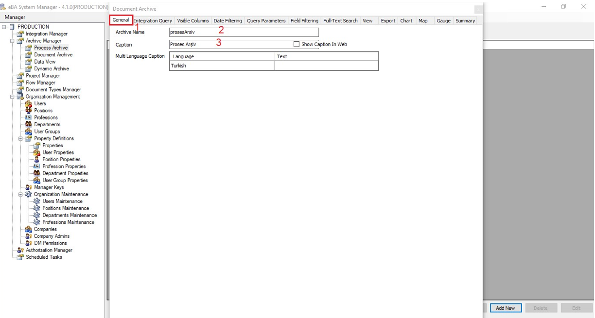Click the Departments icon in tree
This screenshot has height=318, width=595.
point(29,124)
